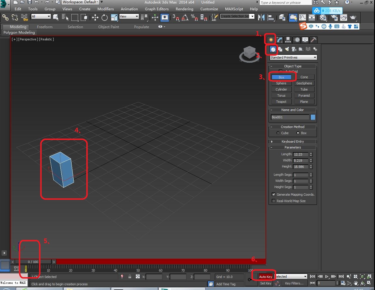
Task: Activate Select and Uniform Scale tool
Action: pos(114,18)
